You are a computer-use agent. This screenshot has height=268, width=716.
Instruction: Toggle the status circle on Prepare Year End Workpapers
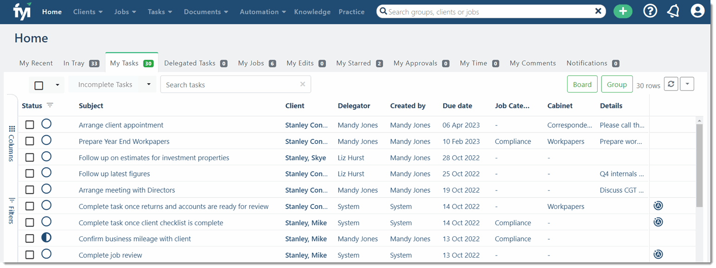[x=46, y=140]
